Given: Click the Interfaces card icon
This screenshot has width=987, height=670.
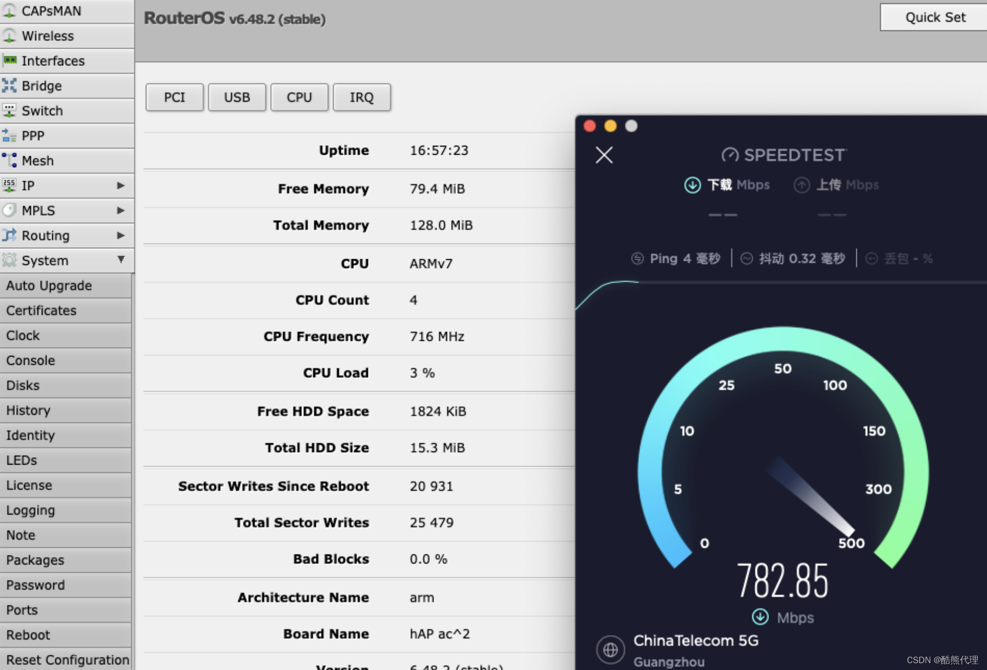Looking at the screenshot, I should coord(9,61).
